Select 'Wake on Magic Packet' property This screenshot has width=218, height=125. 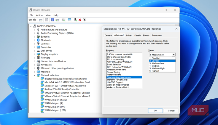click(124, 85)
